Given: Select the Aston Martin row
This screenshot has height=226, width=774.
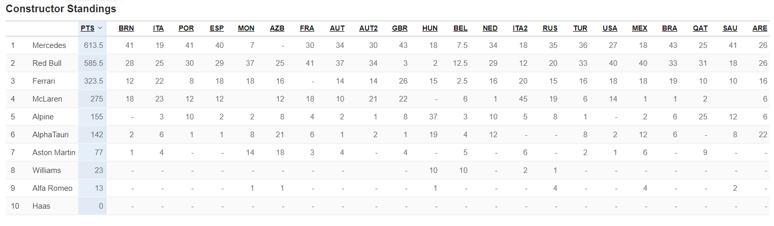Looking at the screenshot, I should pos(388,153).
